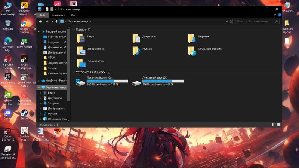299x168 pixels.
Task: Switch to large icons view in status bar
Action: point(279,125)
